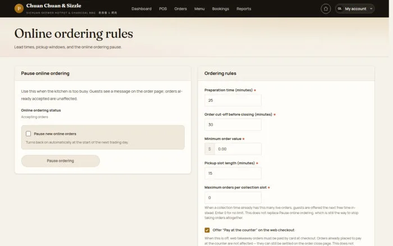Click the "Minimum order value" label
This screenshot has width=393, height=246.
[x=223, y=139]
